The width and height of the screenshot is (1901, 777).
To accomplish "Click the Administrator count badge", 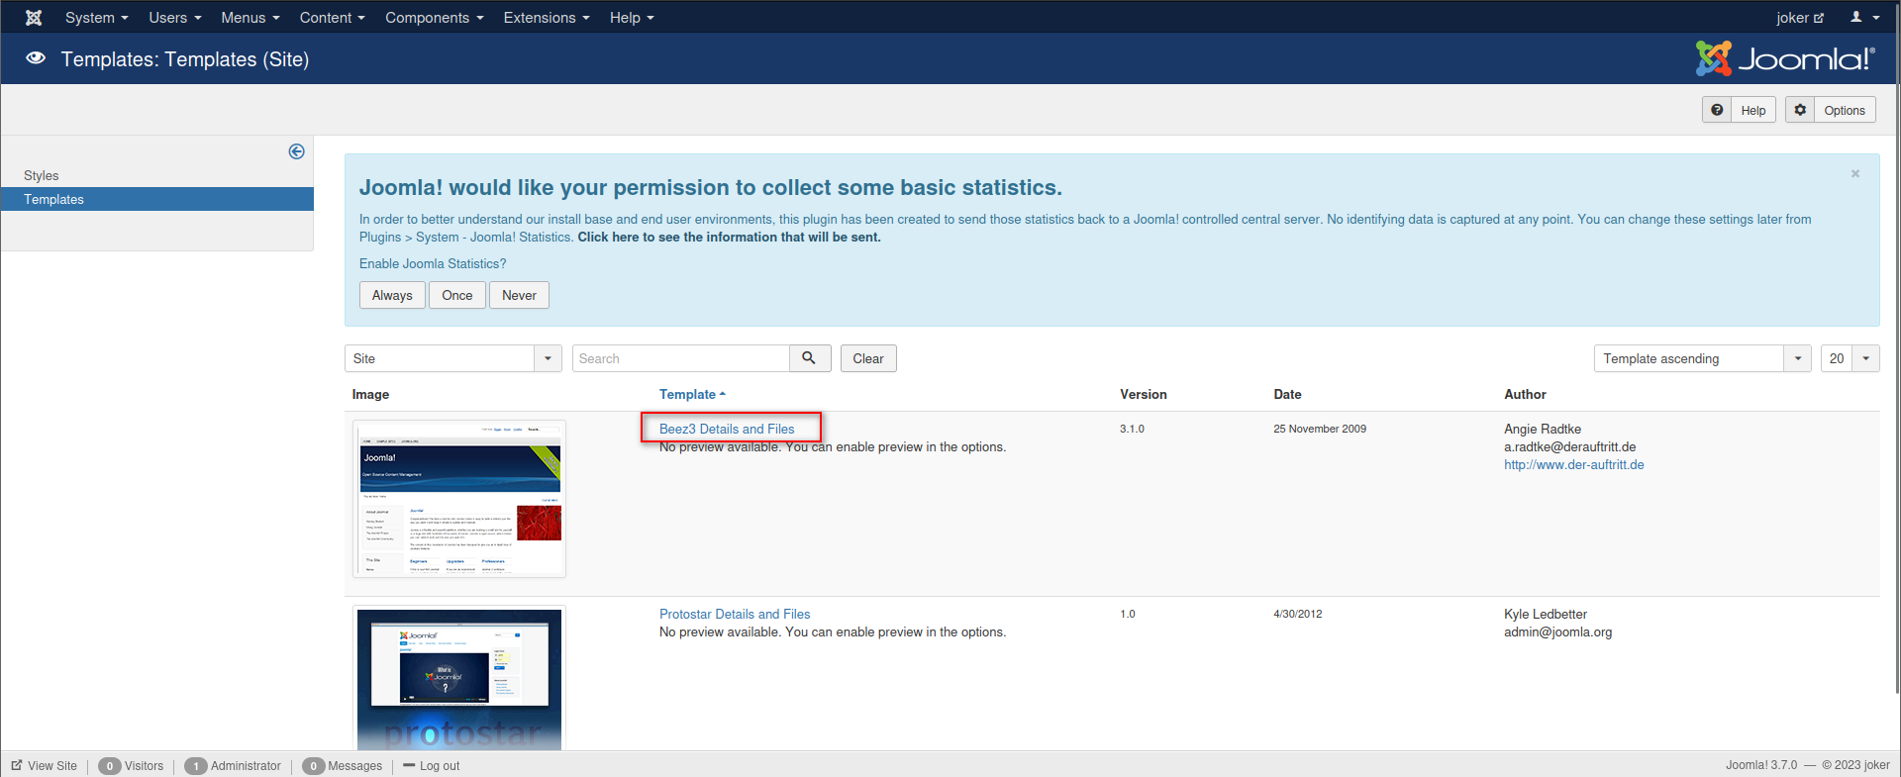I will pyautogui.click(x=196, y=766).
